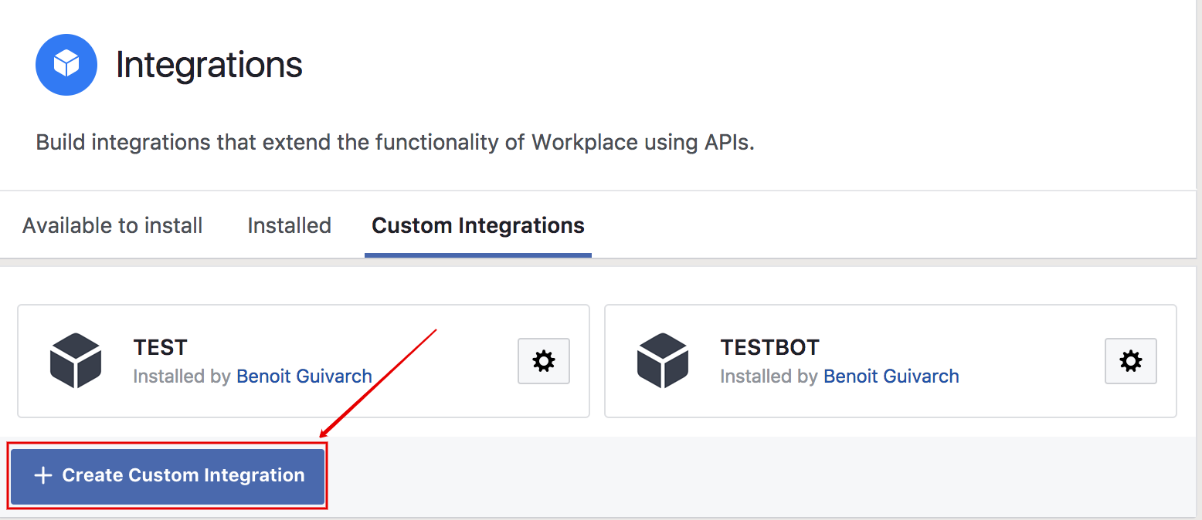Open settings gear for TESTBOT integration
The width and height of the screenshot is (1202, 520).
click(x=1131, y=361)
